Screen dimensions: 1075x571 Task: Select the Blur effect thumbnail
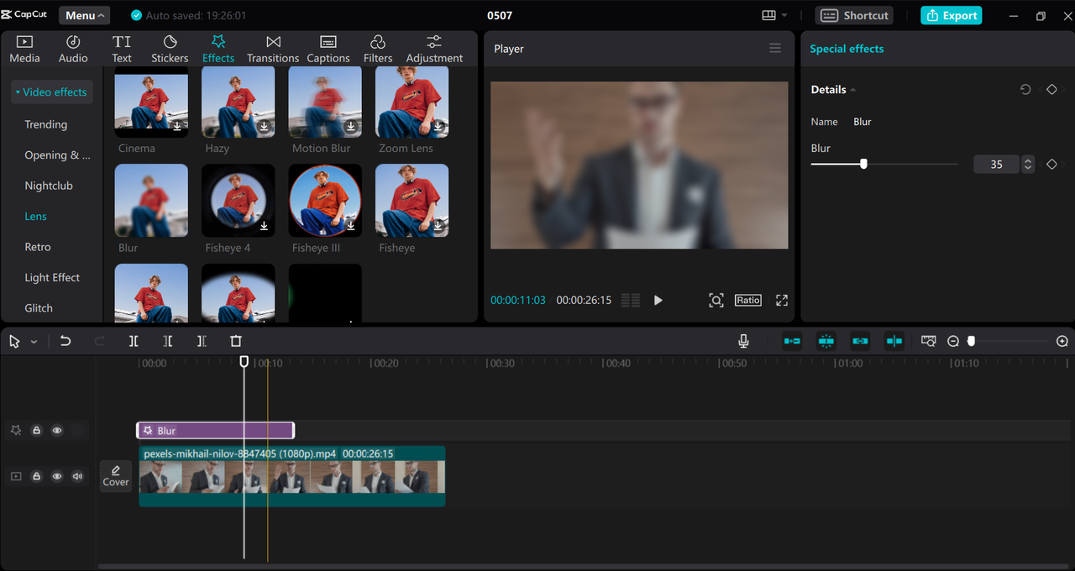151,200
